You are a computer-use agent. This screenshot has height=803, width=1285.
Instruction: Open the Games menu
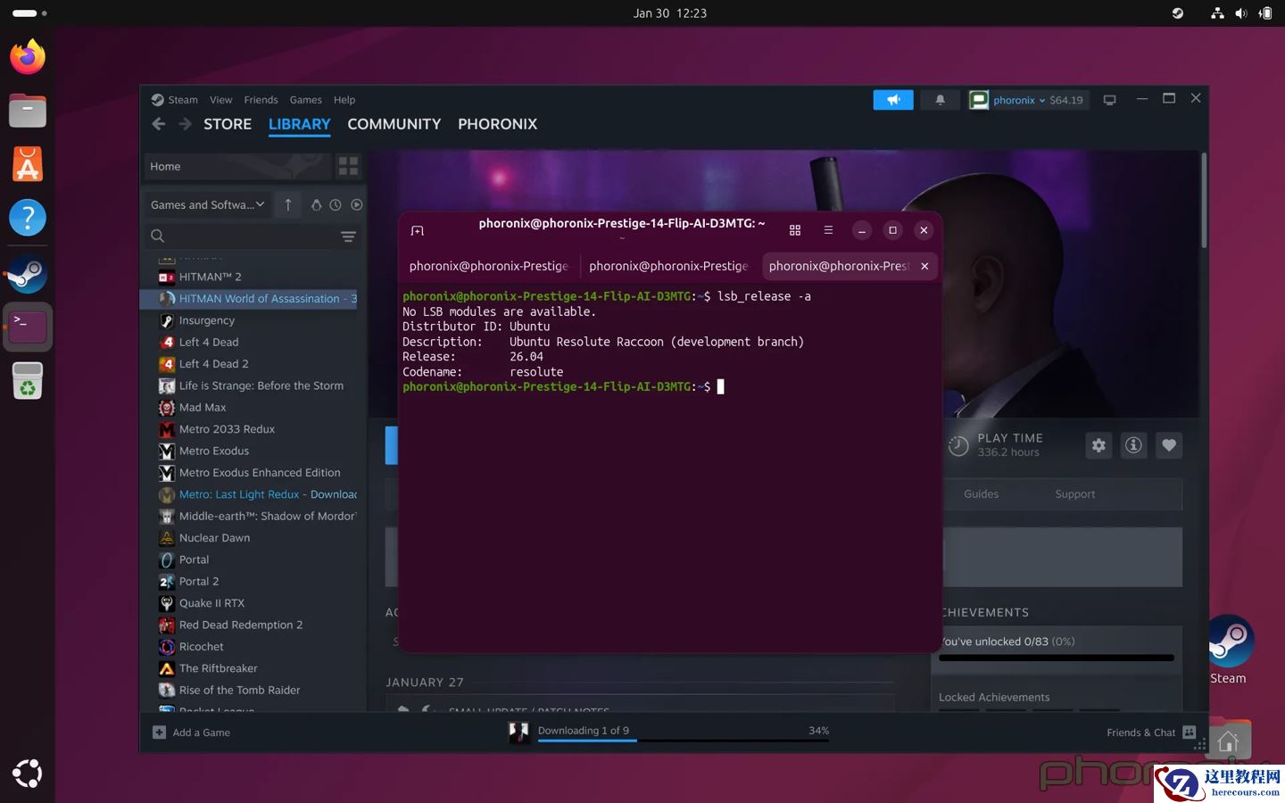pos(305,100)
